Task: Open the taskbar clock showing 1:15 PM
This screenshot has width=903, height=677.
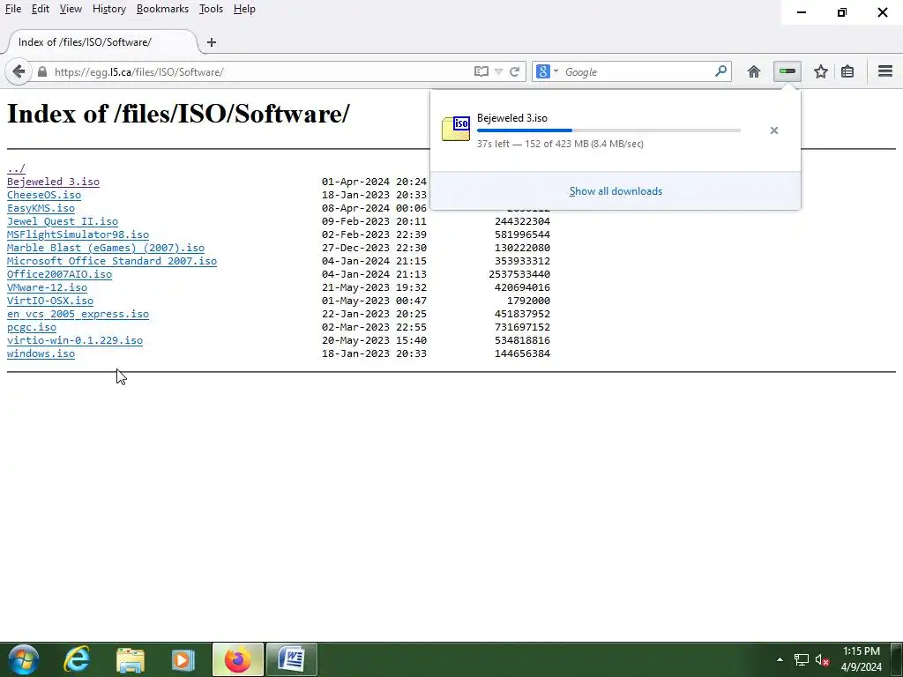Action: tap(862, 659)
